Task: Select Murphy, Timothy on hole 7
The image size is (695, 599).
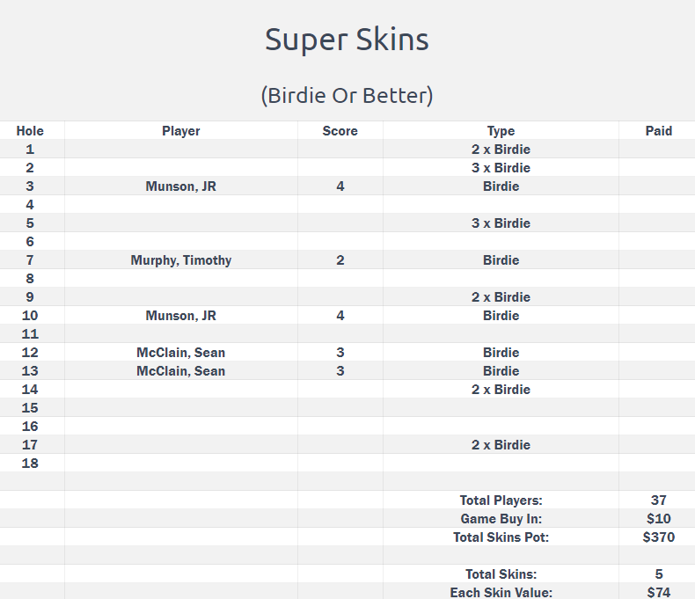Action: pyautogui.click(x=181, y=260)
